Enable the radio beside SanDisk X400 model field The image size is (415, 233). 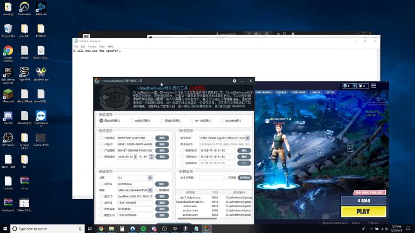point(101,196)
